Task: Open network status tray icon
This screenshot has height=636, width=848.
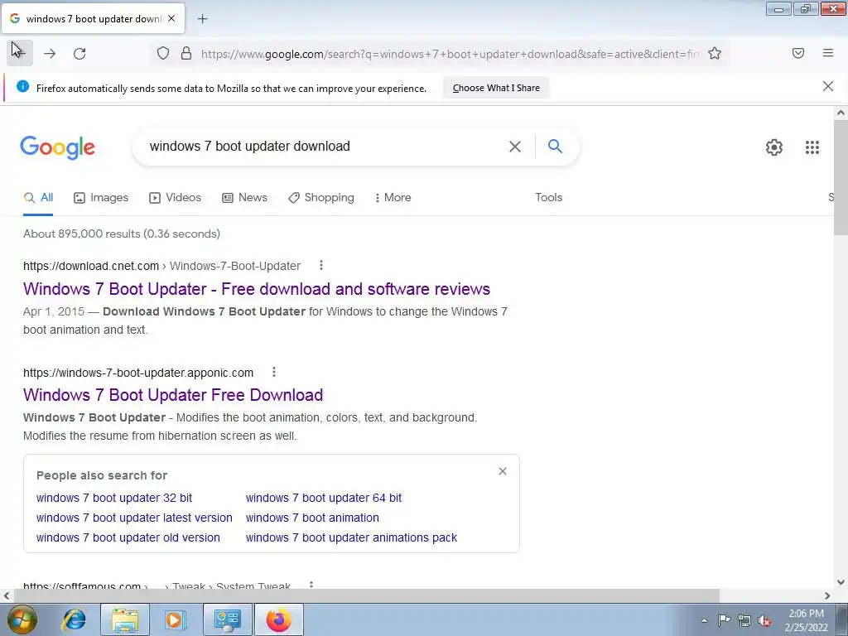Action: pyautogui.click(x=744, y=620)
